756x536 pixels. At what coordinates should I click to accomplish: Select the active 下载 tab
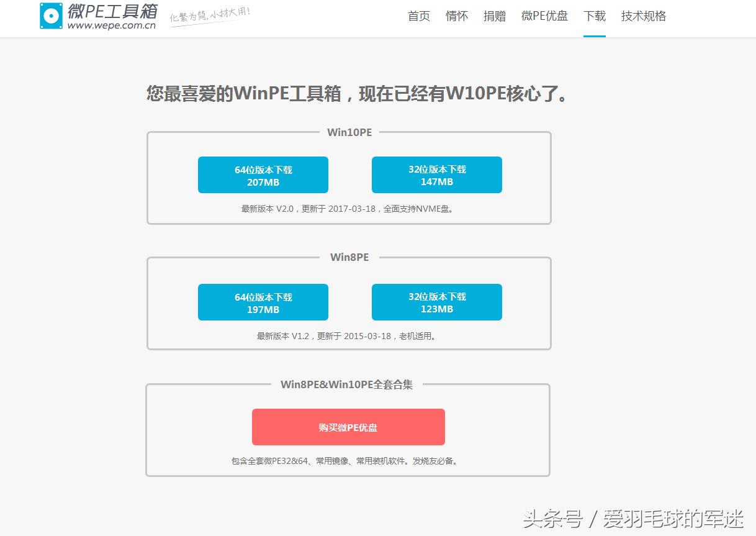[594, 16]
